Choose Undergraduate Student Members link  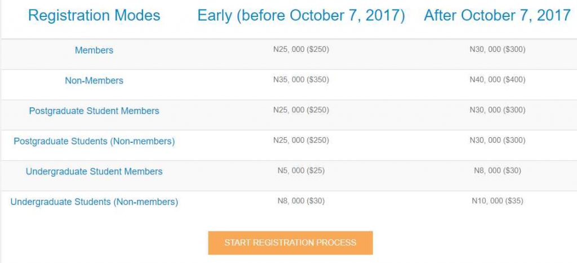pos(94,172)
